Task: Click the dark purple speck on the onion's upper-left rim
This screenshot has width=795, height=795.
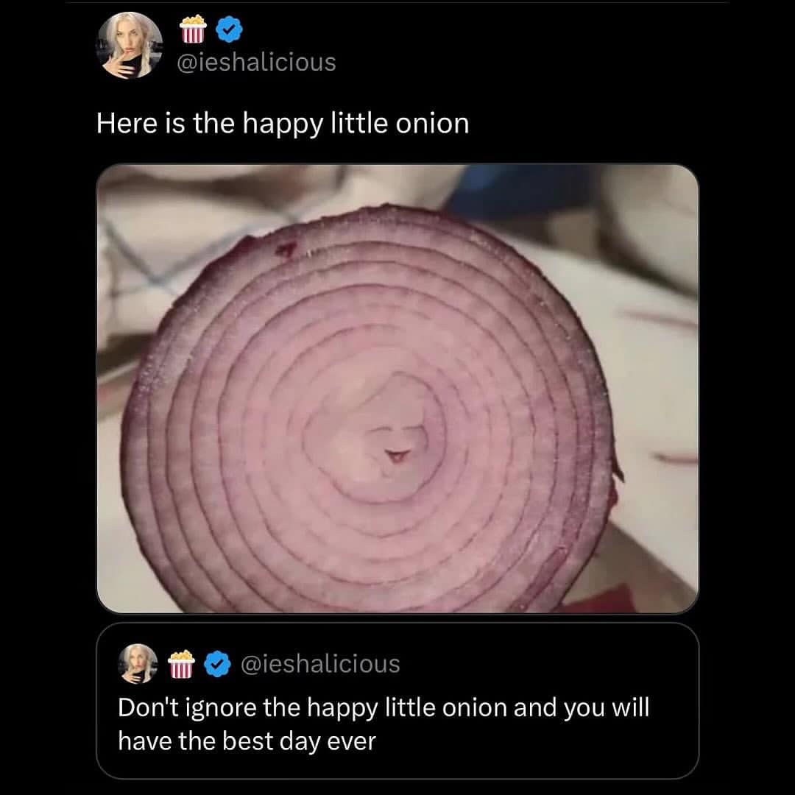Action: pos(284,250)
